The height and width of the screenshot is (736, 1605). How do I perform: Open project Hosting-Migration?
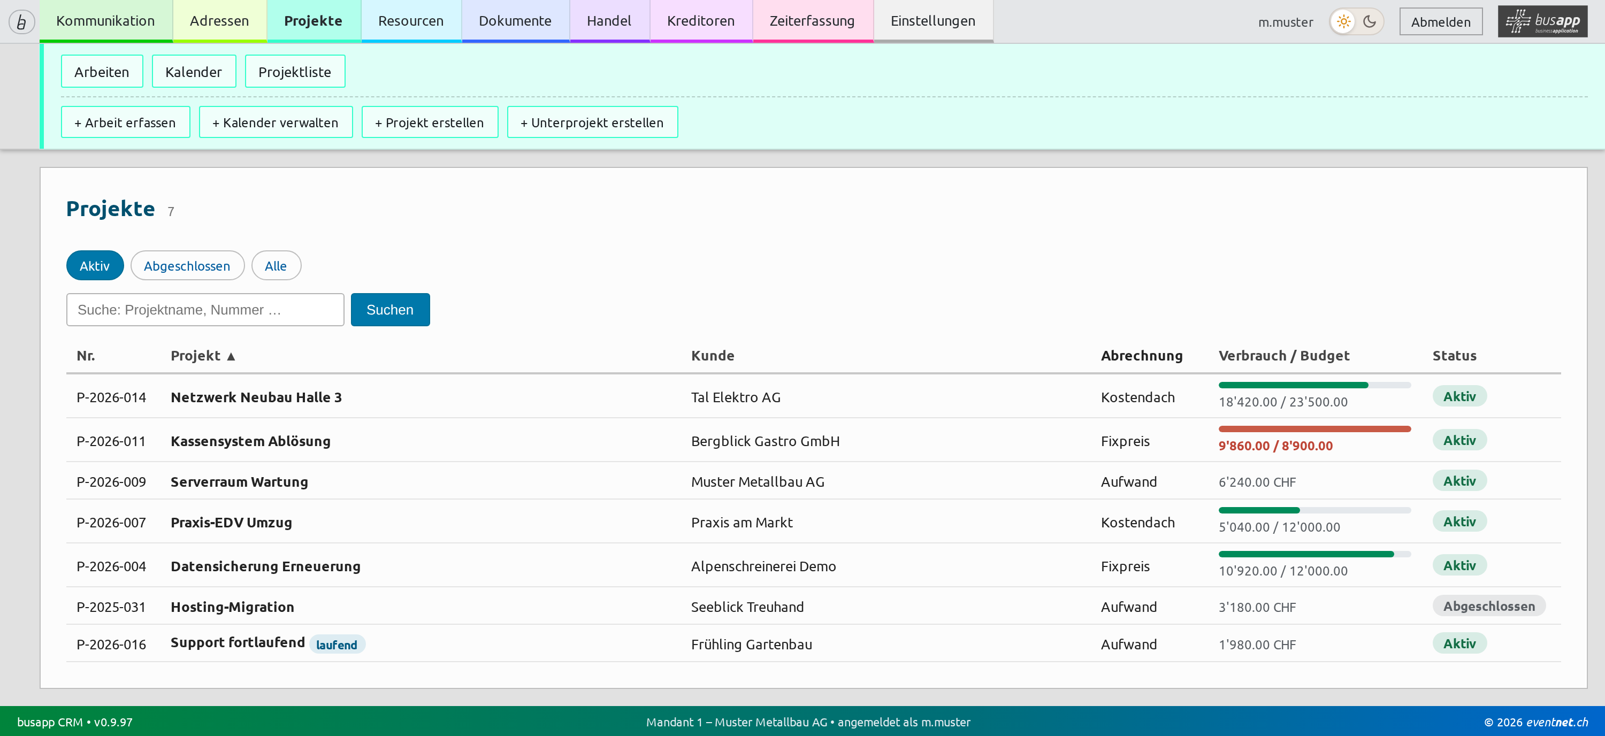click(232, 607)
